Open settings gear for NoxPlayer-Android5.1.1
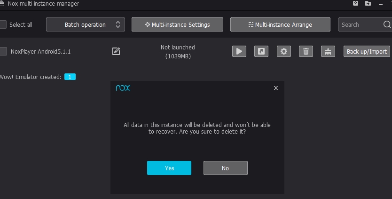This screenshot has height=199, width=392. pos(284,51)
